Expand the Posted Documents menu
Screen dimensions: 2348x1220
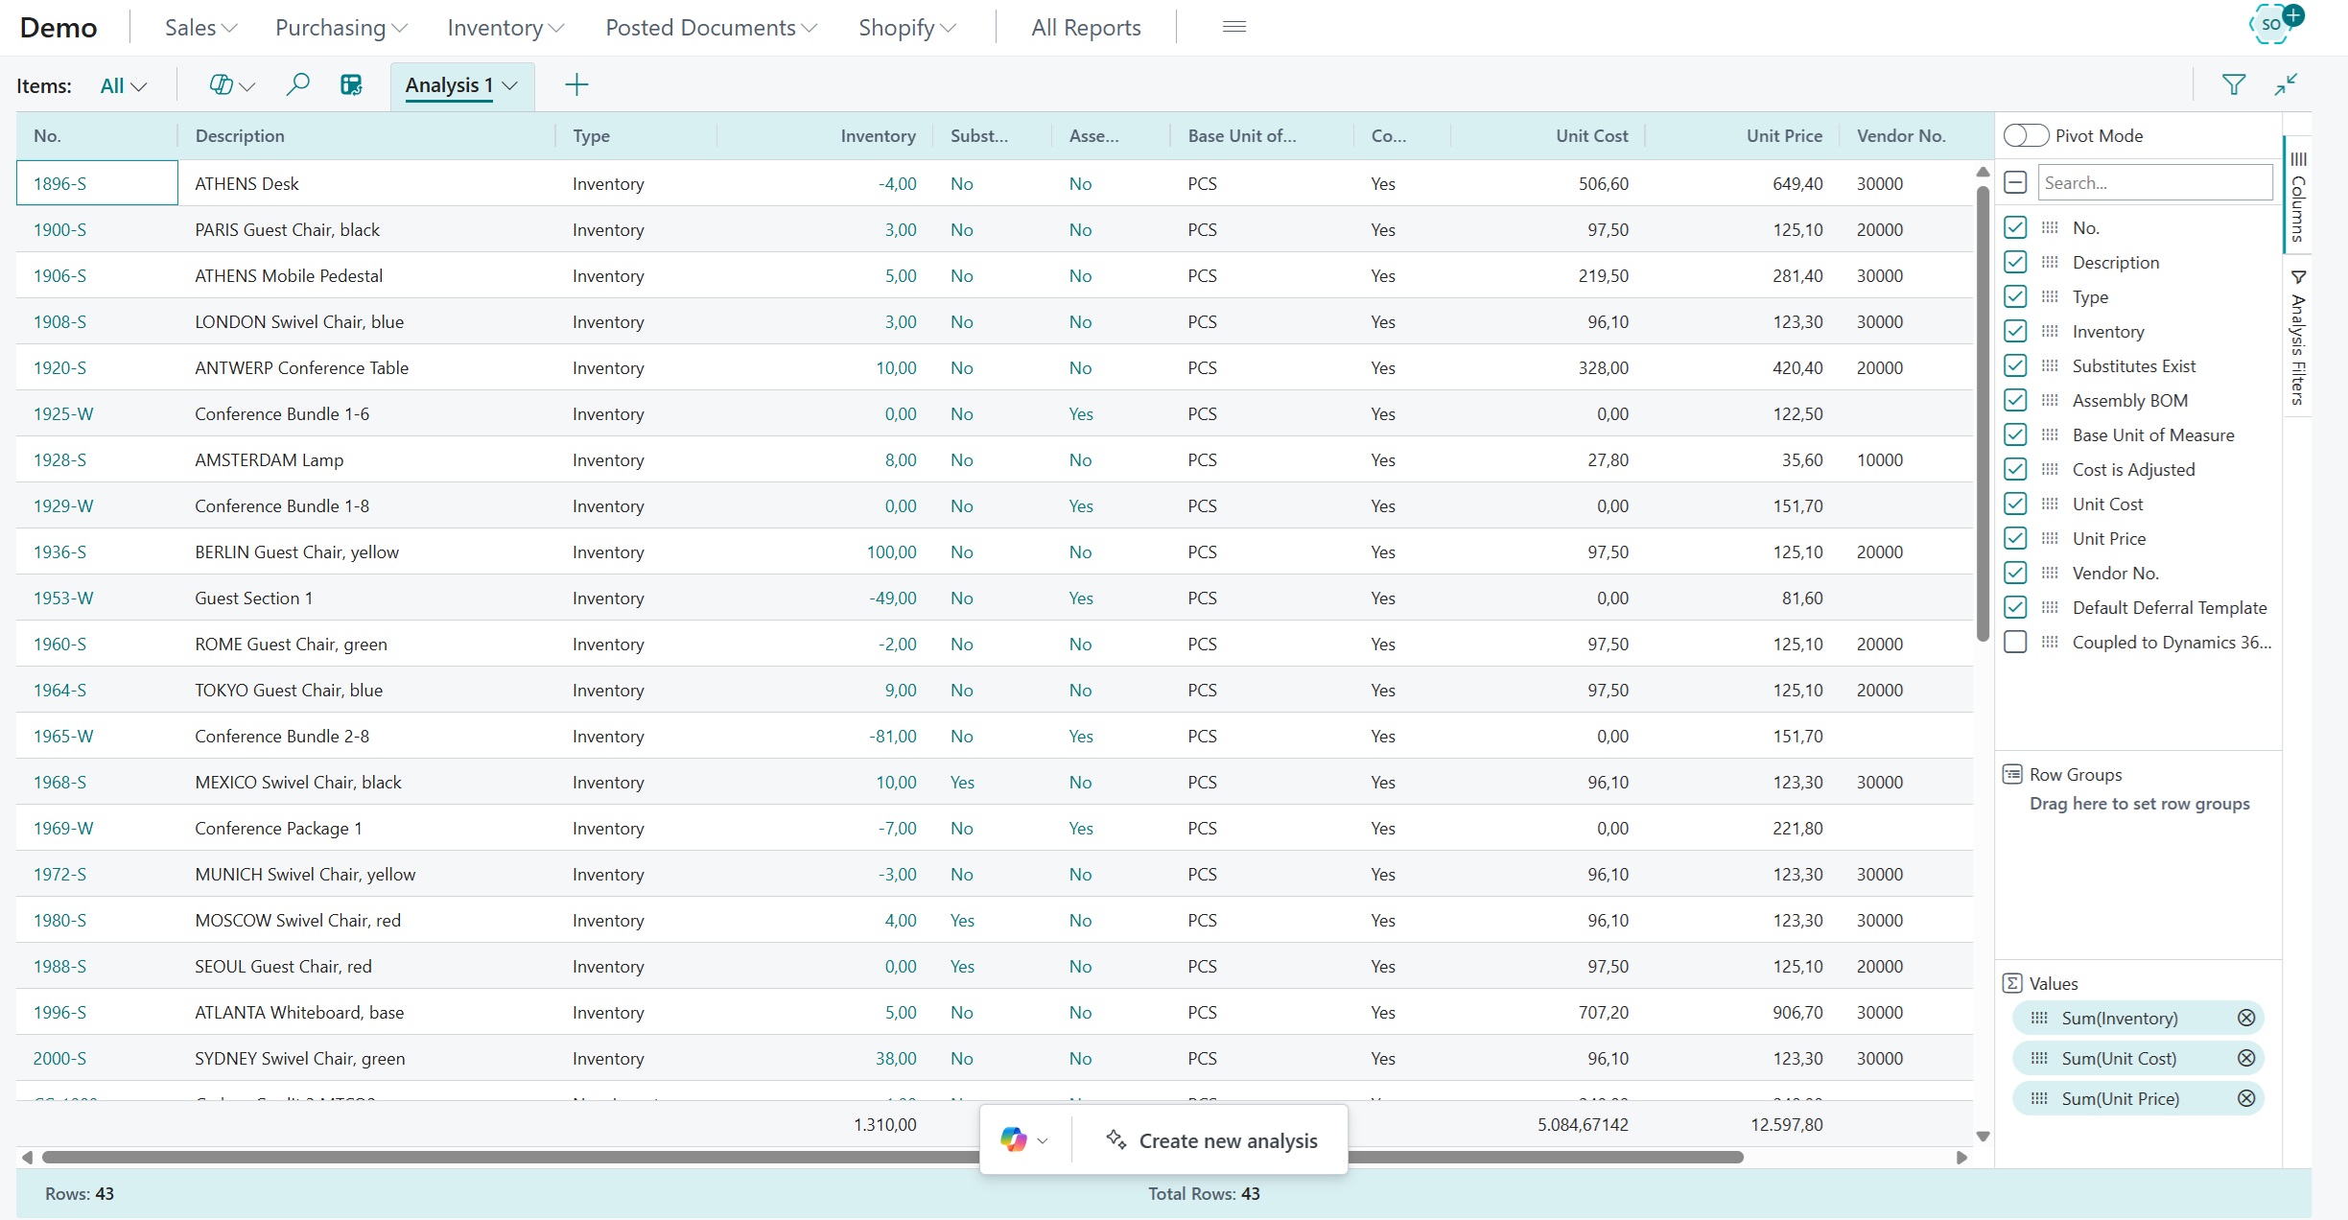pyautogui.click(x=711, y=28)
